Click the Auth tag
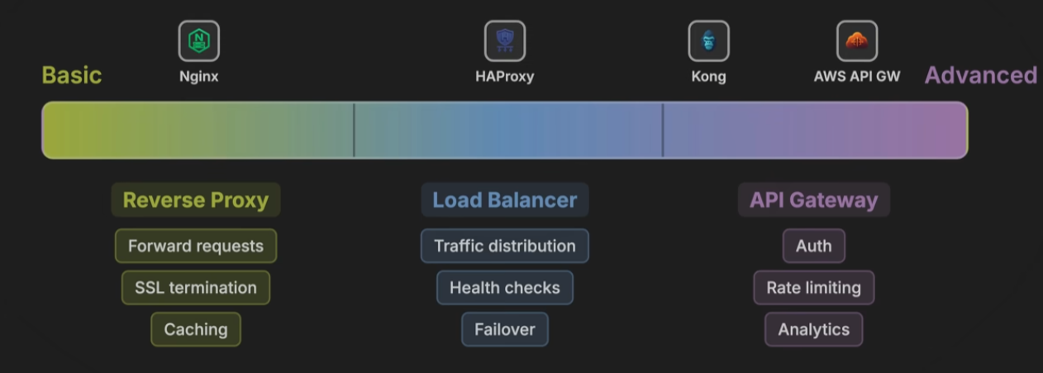 [x=814, y=246]
